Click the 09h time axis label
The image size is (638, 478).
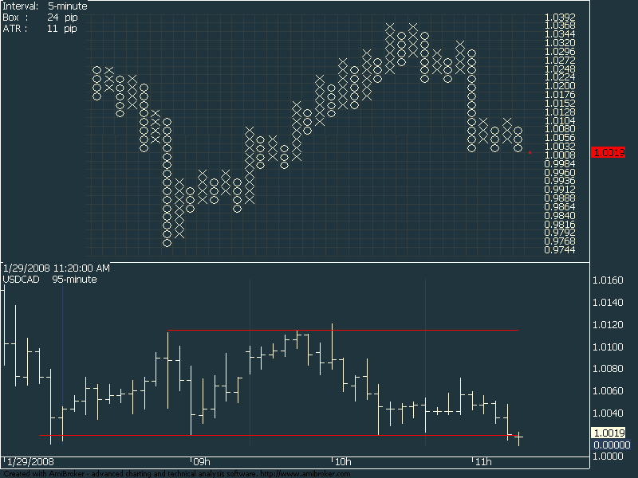202,462
